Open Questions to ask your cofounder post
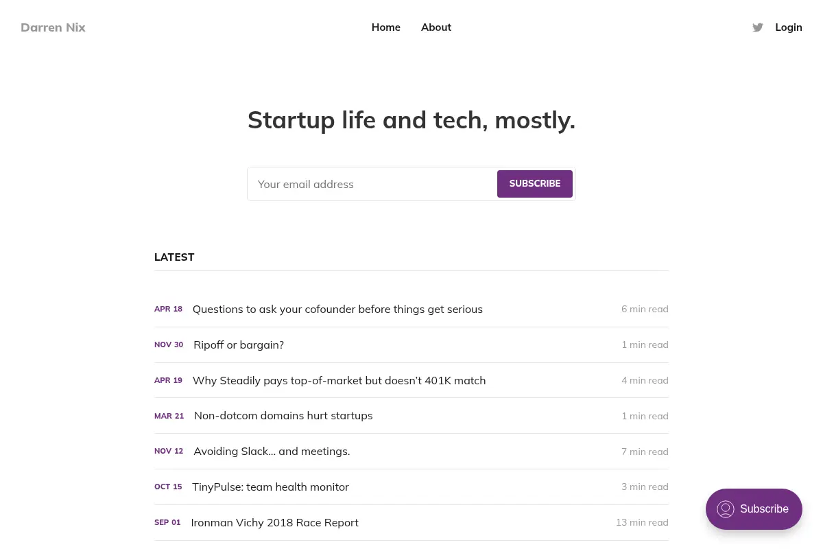 [337, 309]
